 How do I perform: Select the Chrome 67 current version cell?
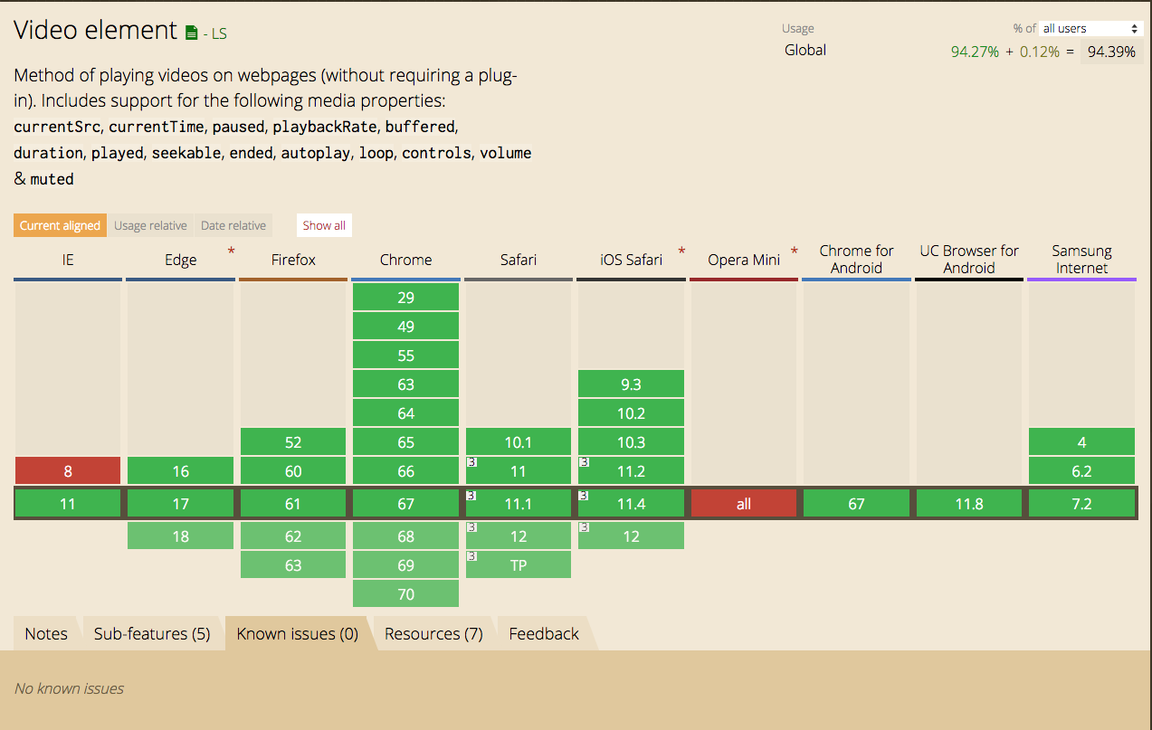405,503
